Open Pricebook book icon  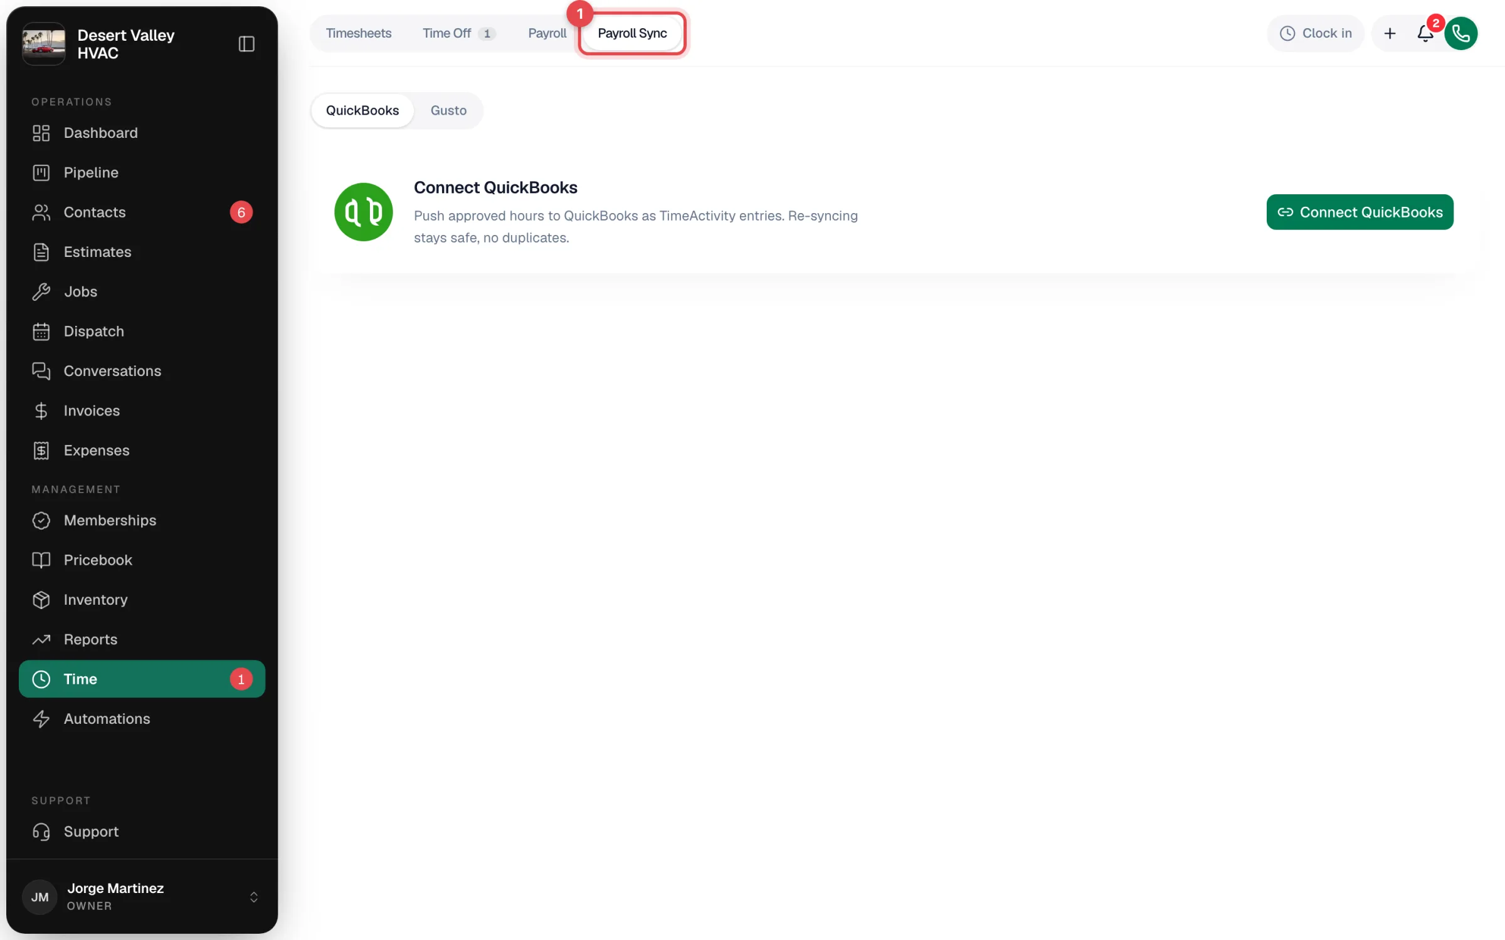(41, 560)
